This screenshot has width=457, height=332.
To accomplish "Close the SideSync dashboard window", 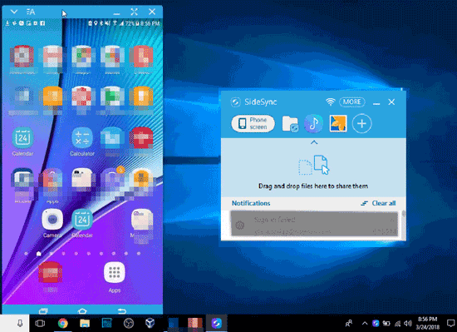I will pyautogui.click(x=391, y=102).
